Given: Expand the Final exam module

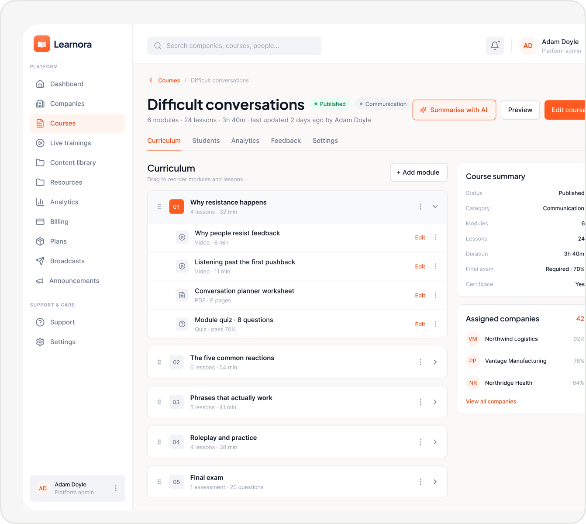Looking at the screenshot, I should [435, 482].
